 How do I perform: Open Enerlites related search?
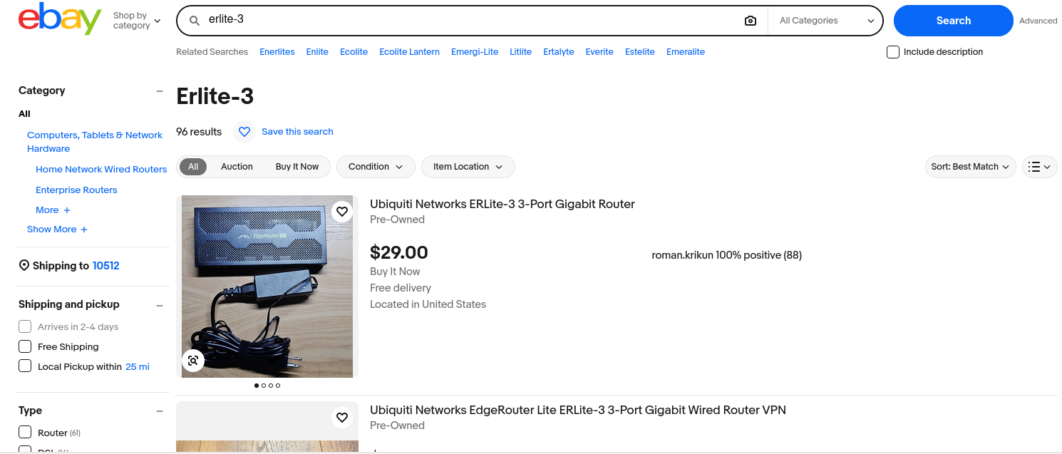coord(277,52)
